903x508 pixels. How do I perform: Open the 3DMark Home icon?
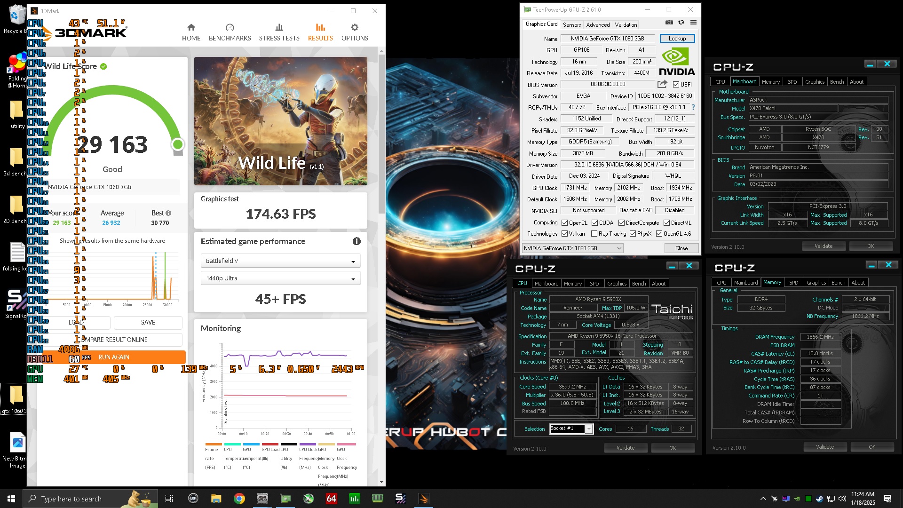[x=191, y=27]
